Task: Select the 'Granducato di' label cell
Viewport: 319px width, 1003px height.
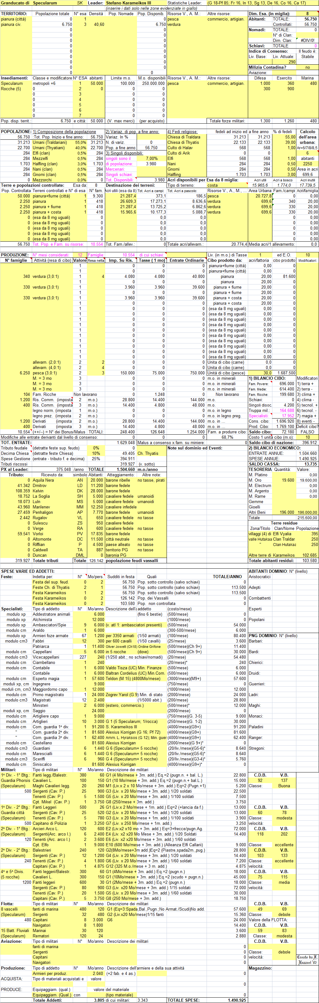Action: 15,3
